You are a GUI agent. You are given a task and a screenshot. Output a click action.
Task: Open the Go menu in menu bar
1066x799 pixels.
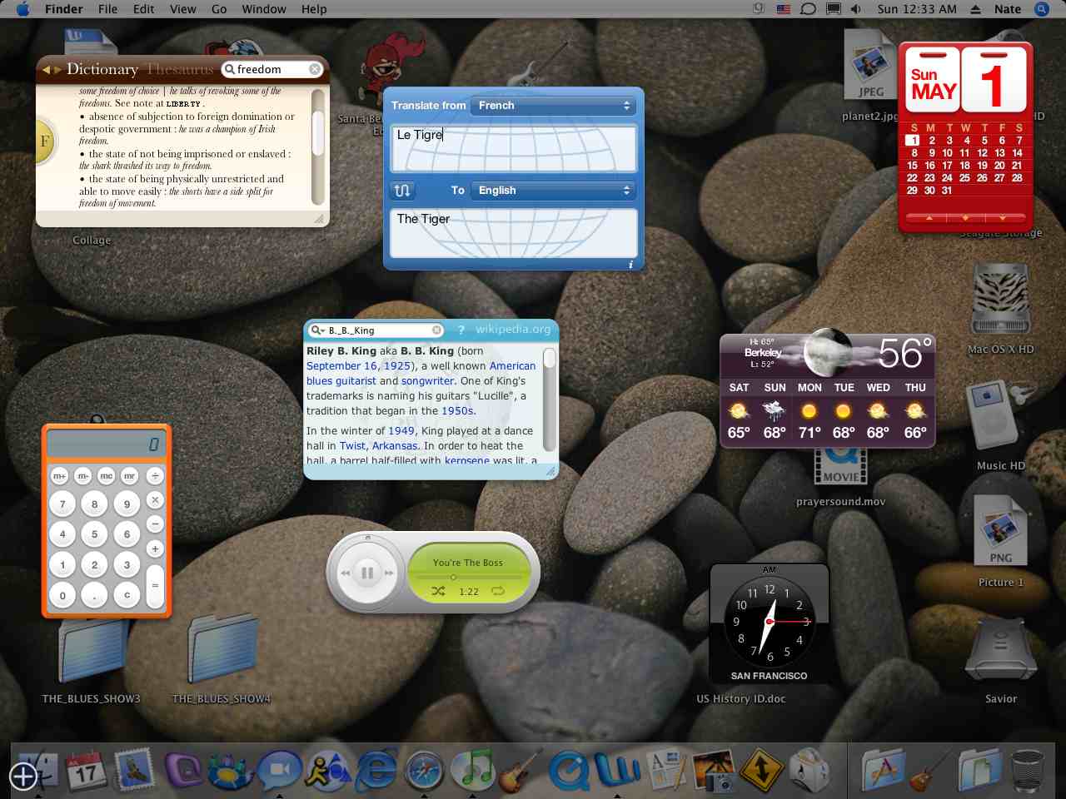click(x=219, y=9)
